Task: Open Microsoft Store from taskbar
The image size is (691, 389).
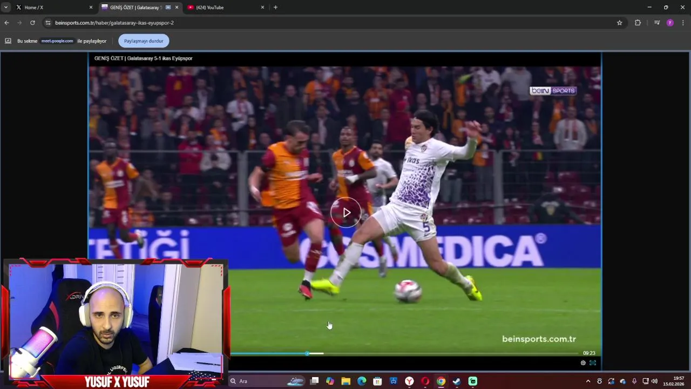Action: click(377, 381)
